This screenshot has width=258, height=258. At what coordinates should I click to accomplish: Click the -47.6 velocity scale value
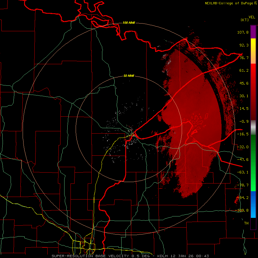(x=243, y=160)
